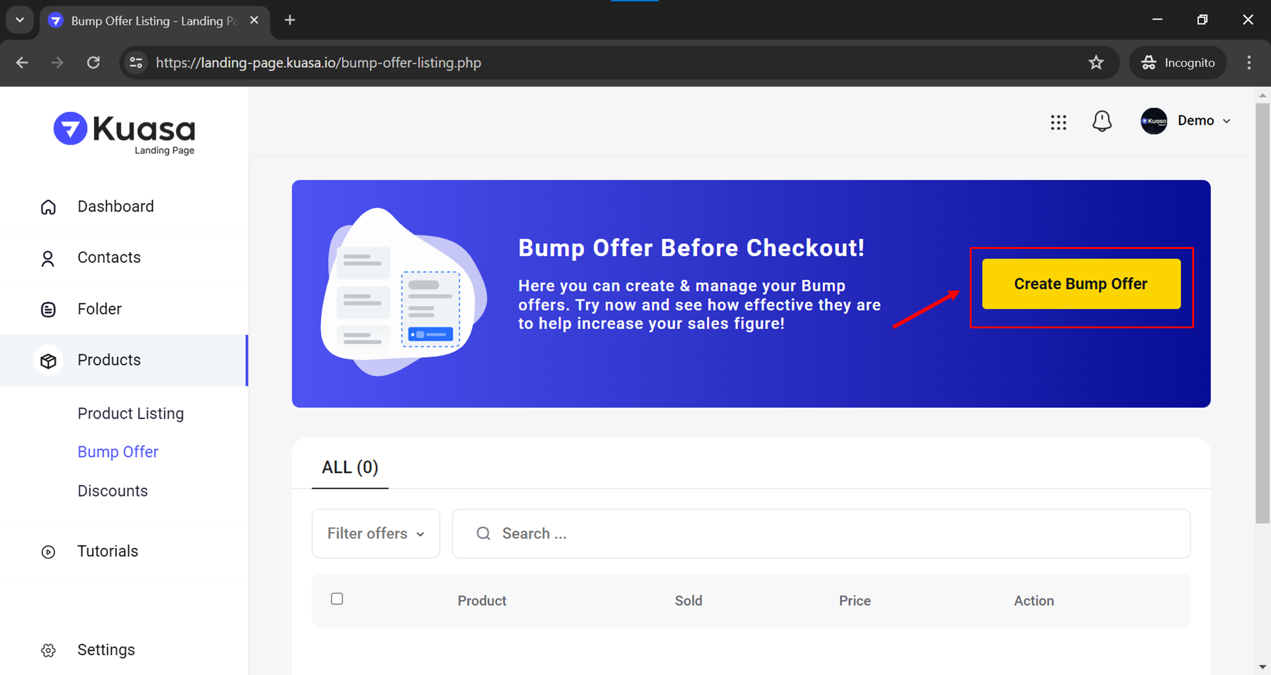Viewport: 1271px width, 675px height.
Task: Click the Dashboard home icon
Action: tap(48, 207)
